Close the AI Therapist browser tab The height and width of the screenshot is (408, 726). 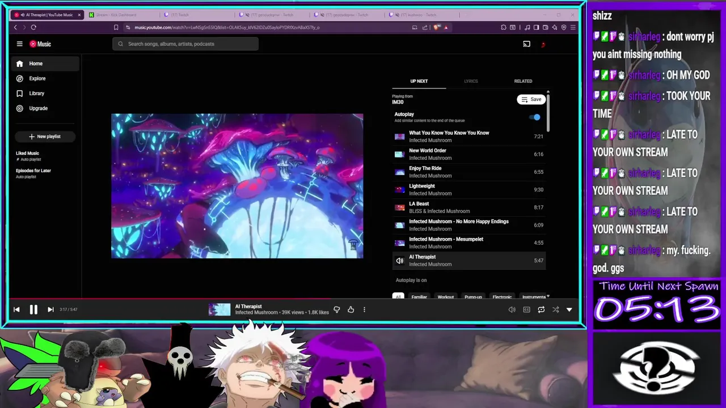click(79, 15)
